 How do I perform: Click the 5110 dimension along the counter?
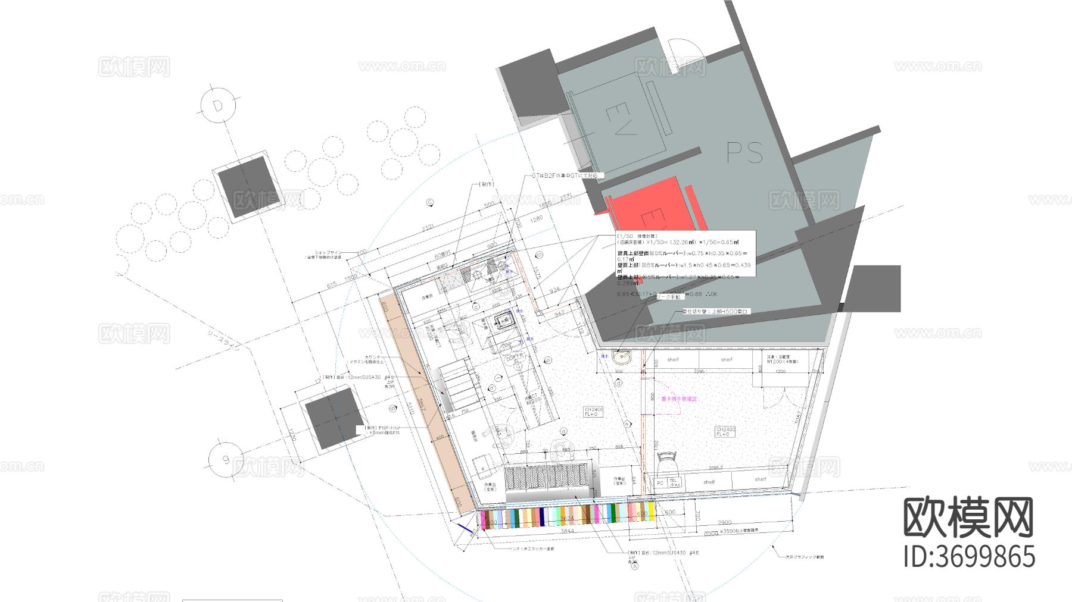point(410,409)
